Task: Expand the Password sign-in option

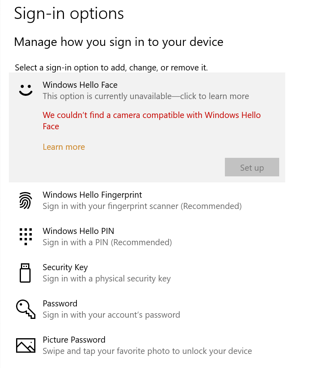Action: tap(60, 304)
